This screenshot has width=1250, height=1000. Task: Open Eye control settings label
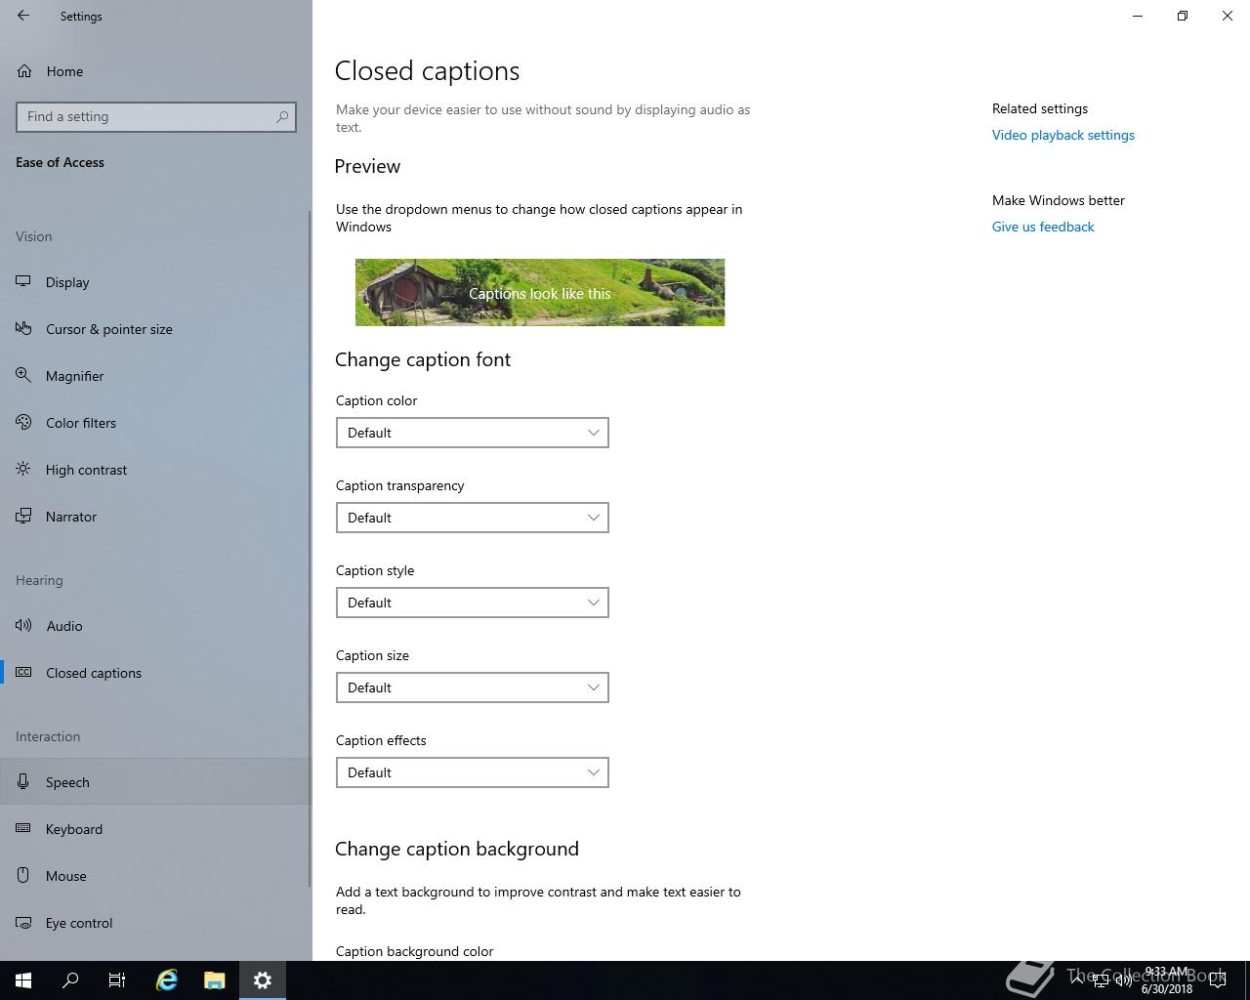[79, 923]
